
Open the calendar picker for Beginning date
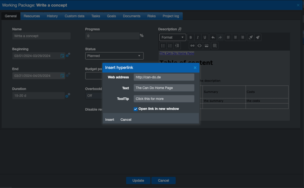click(62, 56)
